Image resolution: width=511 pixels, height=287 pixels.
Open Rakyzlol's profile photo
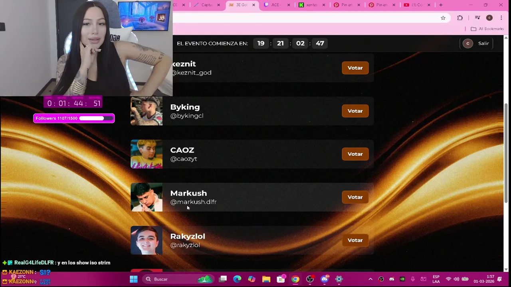[x=147, y=240]
